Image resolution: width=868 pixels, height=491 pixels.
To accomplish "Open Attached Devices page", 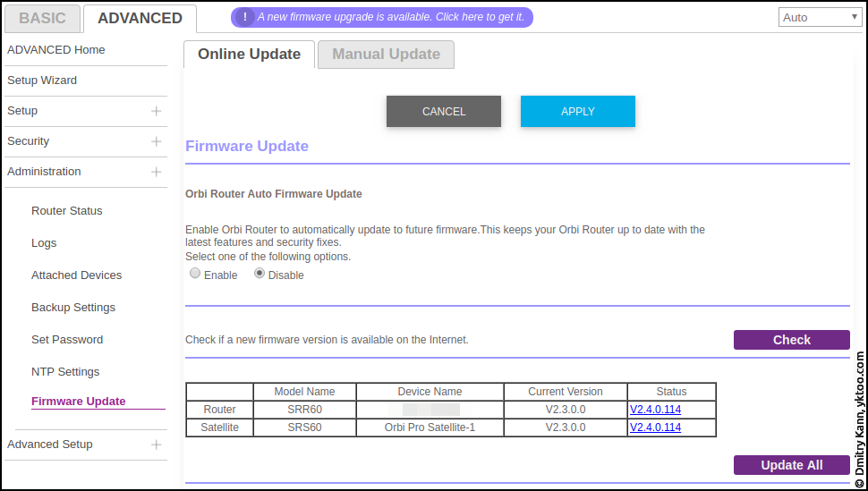I will (x=76, y=275).
